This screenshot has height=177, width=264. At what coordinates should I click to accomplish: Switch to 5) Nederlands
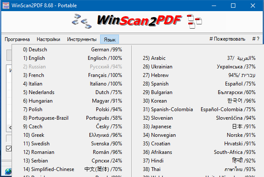(x=72, y=92)
